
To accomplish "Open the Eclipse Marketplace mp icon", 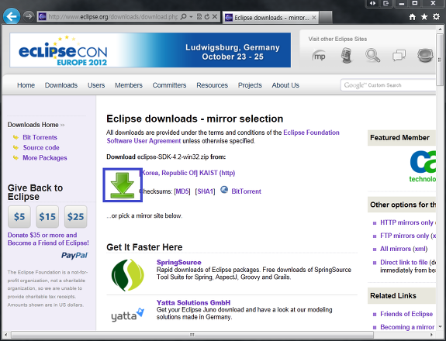I will (x=319, y=56).
